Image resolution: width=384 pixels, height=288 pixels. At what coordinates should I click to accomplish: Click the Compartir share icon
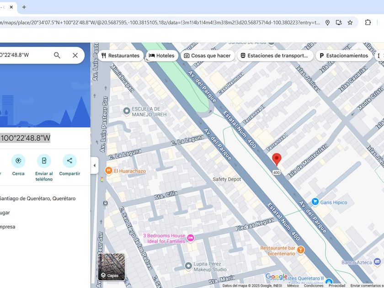pyautogui.click(x=69, y=161)
